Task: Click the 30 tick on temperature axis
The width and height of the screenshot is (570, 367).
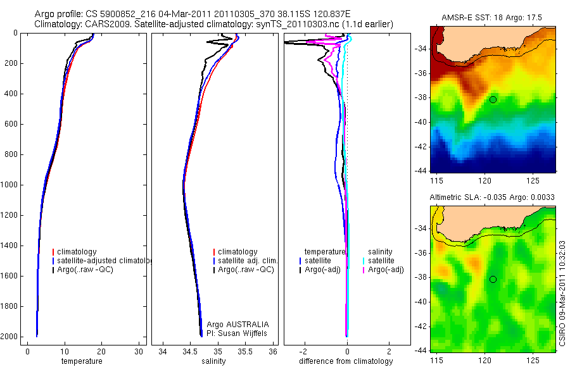Action: pos(139,352)
